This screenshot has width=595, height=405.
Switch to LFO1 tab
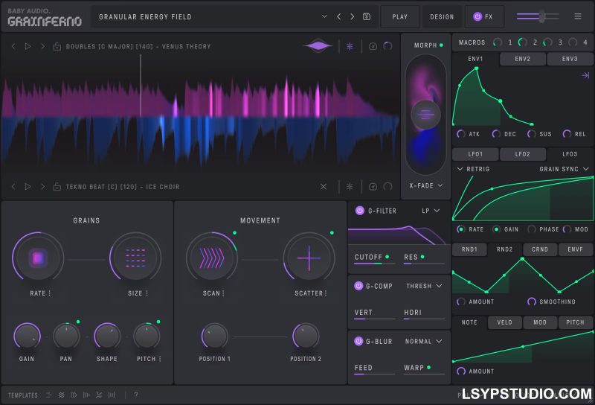pyautogui.click(x=475, y=154)
